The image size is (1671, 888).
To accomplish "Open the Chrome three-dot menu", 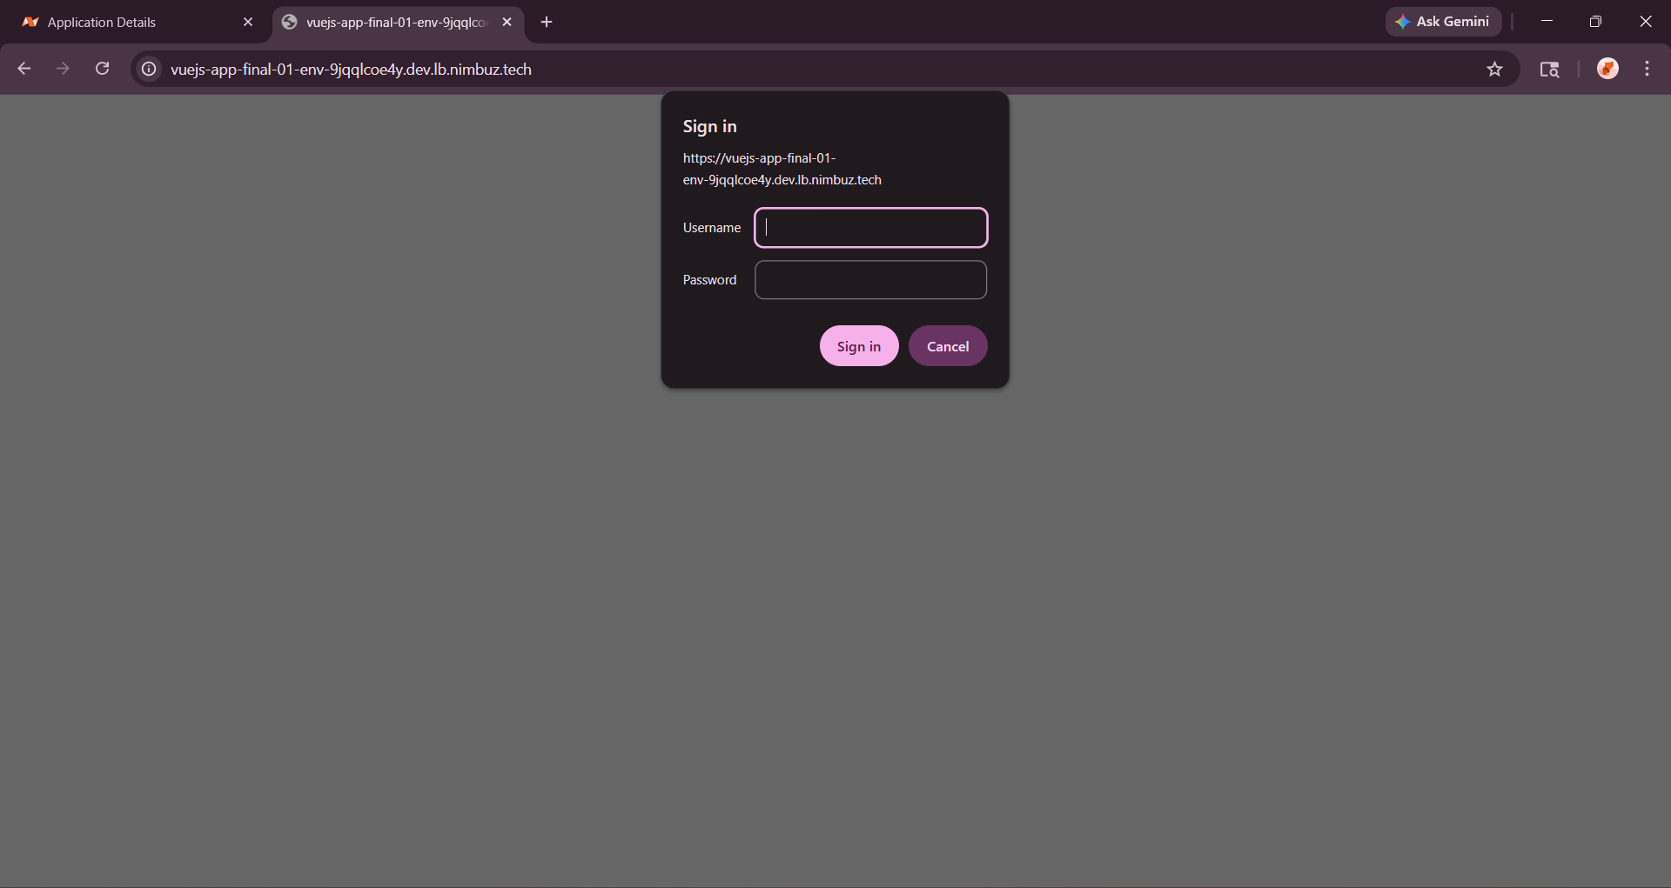I will tap(1647, 69).
